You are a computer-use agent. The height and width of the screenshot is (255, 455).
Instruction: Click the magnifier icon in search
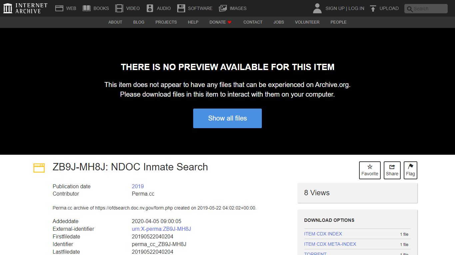(410, 9)
